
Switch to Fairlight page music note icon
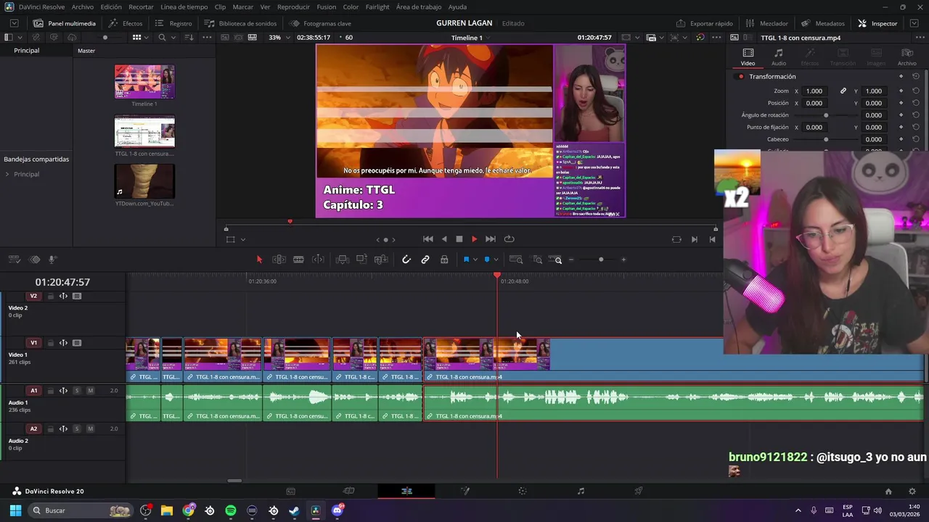pos(581,491)
